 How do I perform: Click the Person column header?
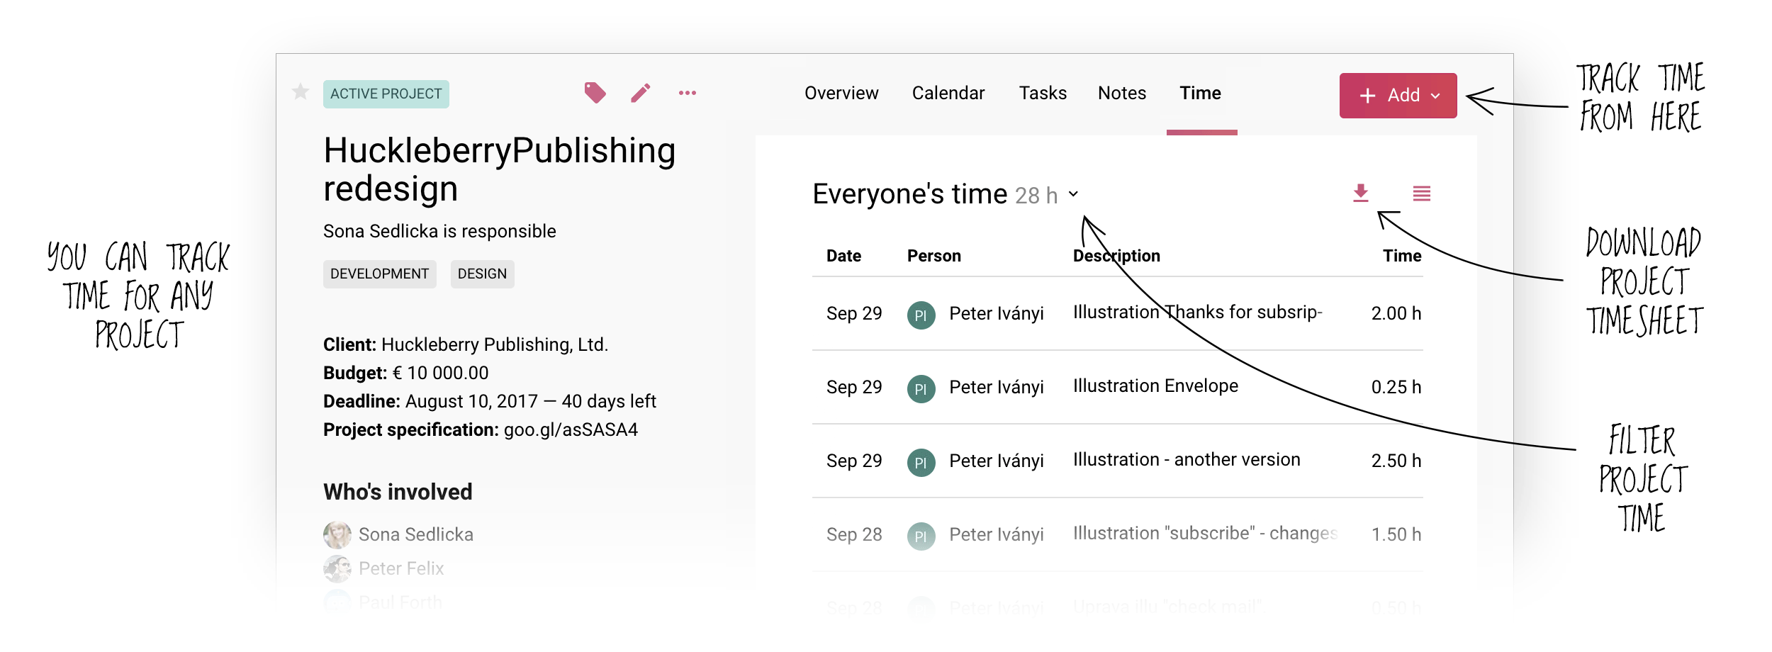(934, 256)
